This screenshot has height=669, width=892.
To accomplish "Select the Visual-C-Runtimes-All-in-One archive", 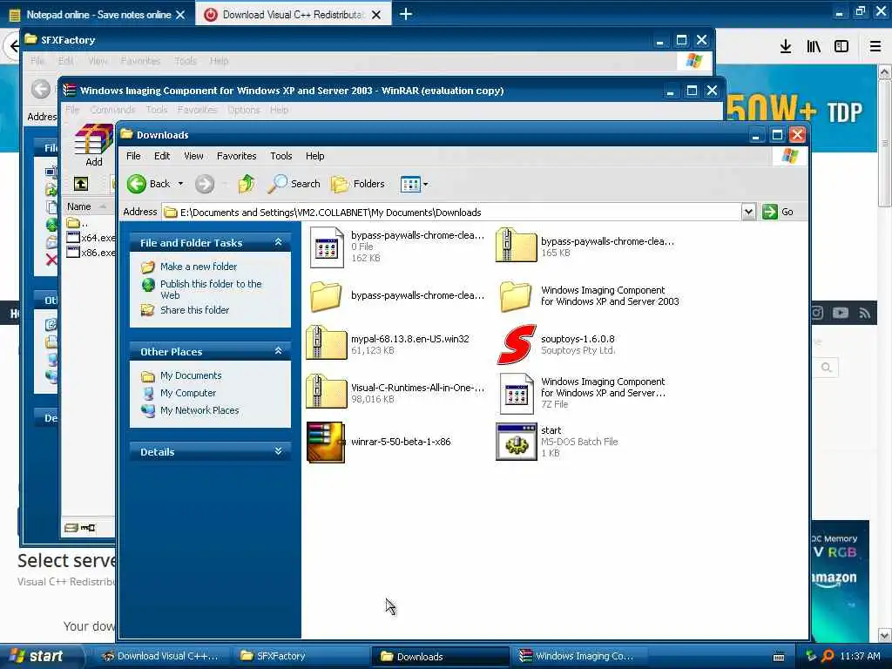I will click(x=326, y=391).
